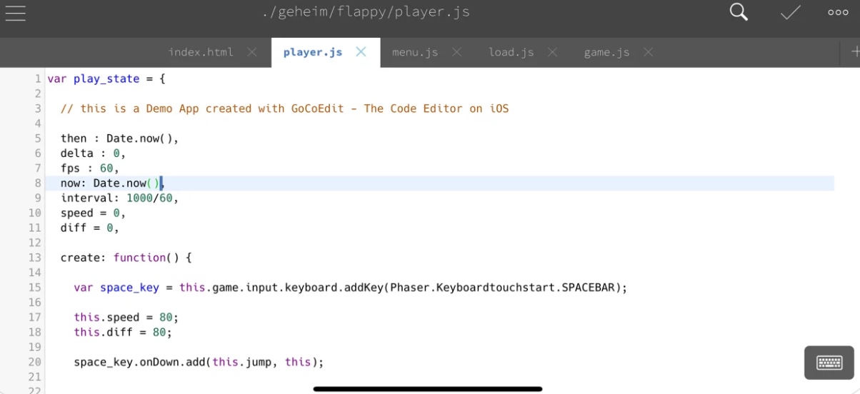Click line 'diff = 0,'
This screenshot has height=394, width=860.
click(90, 228)
